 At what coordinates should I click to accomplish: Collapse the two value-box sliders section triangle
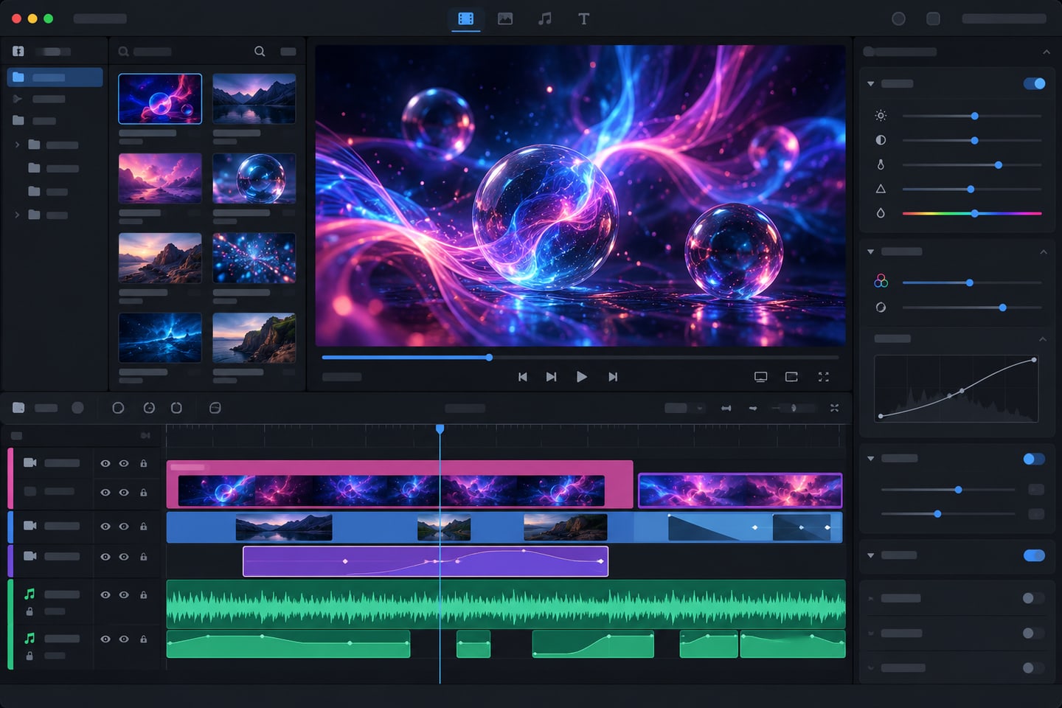click(x=871, y=459)
